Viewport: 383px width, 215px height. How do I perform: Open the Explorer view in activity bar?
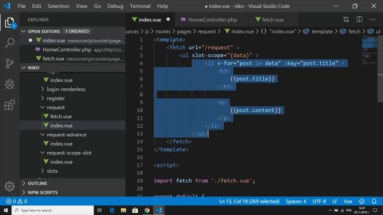(10, 23)
